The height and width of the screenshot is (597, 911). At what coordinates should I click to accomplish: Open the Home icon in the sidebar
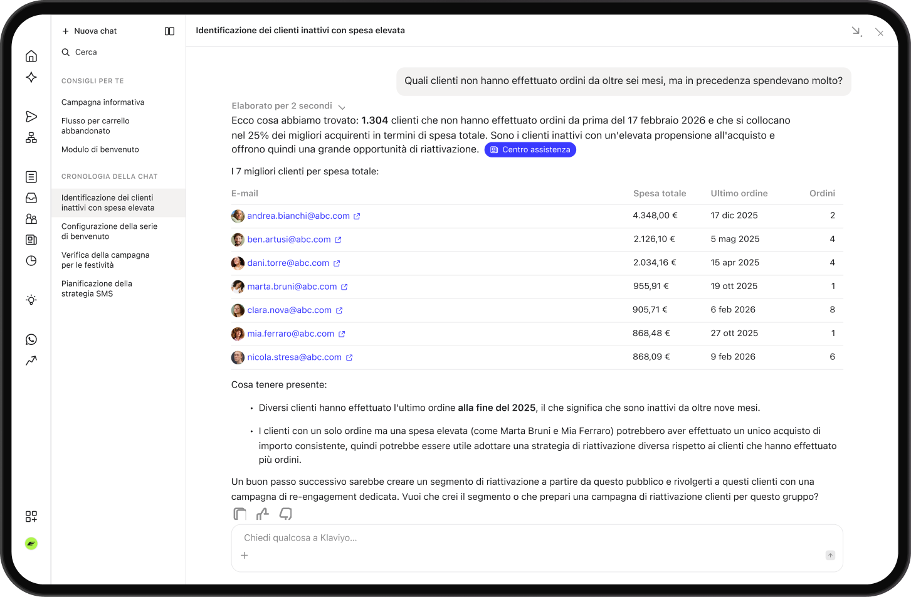[31, 56]
